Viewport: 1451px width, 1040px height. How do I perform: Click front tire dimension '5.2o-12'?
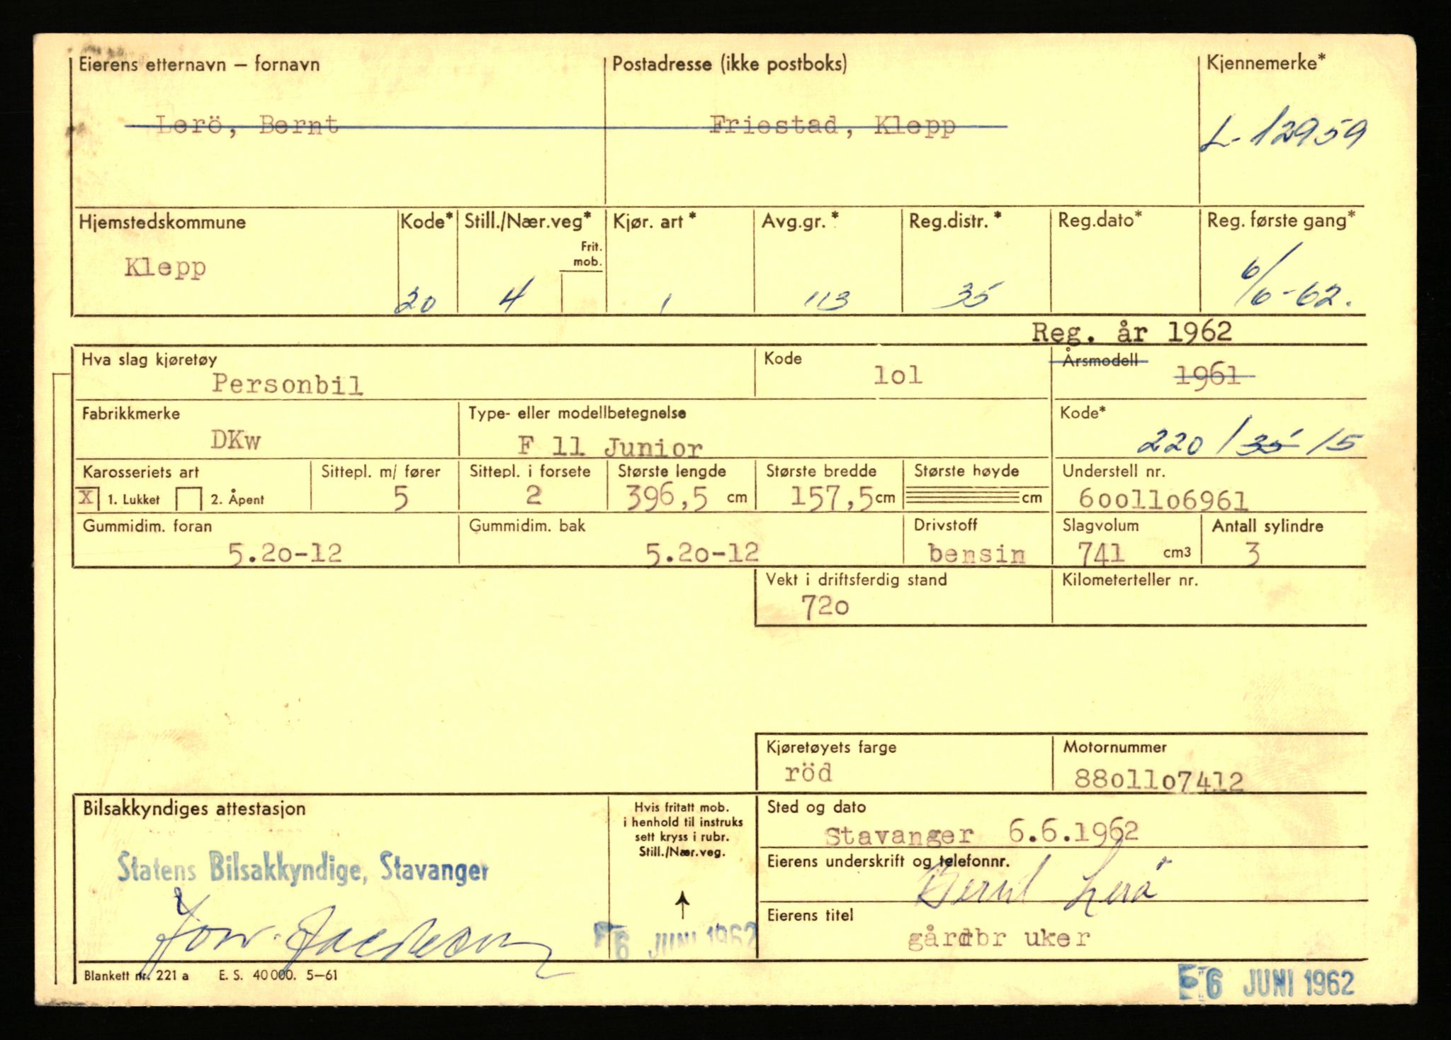(x=285, y=553)
